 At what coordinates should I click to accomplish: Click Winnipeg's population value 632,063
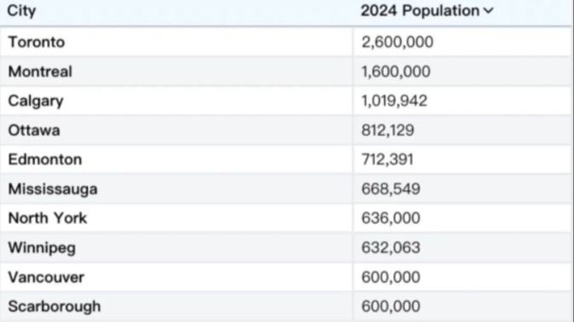pos(391,248)
